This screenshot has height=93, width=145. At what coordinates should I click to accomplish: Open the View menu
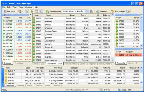pos(15,7)
